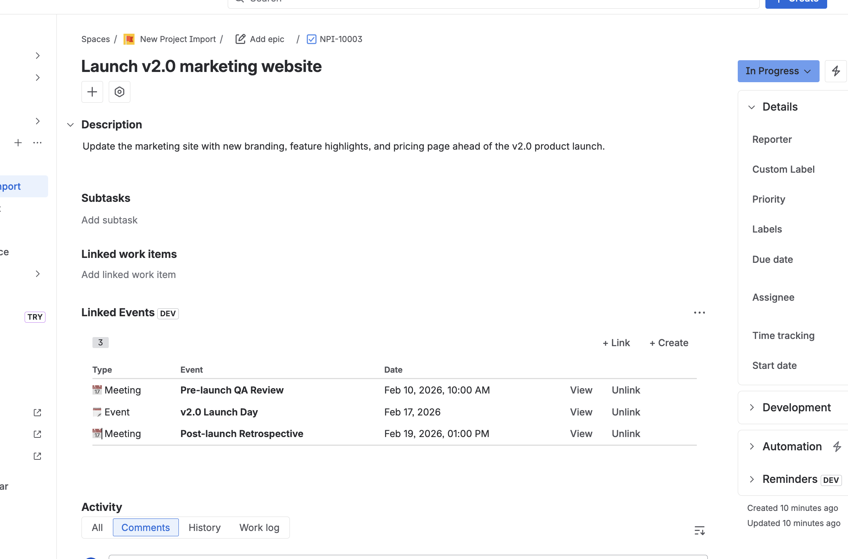
Task: Collapse the Description section chevron
Action: pos(70,125)
